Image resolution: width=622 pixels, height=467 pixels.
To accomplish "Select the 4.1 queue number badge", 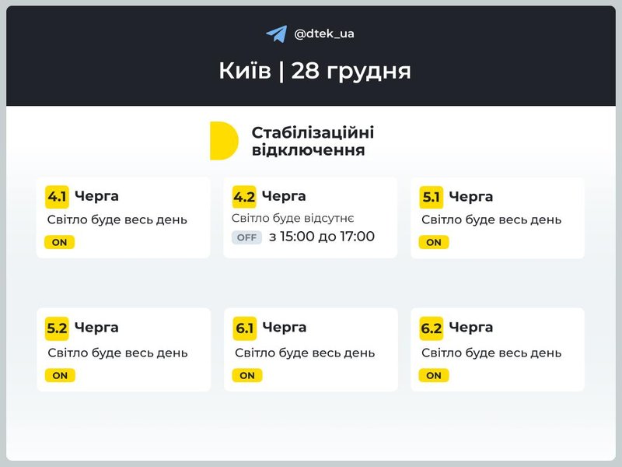I will (x=57, y=196).
